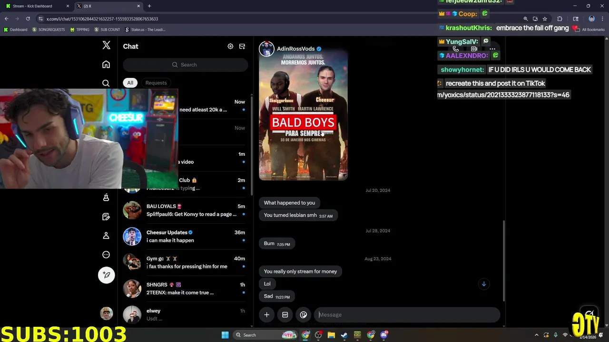The height and width of the screenshot is (342, 609).
Task: Open the elwey conversation
Action: coord(185,314)
